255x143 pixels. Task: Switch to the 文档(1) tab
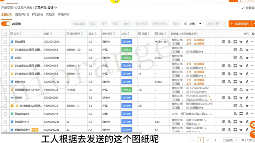point(50,15)
